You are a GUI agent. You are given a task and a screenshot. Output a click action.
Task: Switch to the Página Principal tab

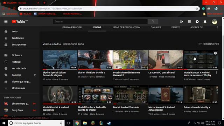[72, 27]
